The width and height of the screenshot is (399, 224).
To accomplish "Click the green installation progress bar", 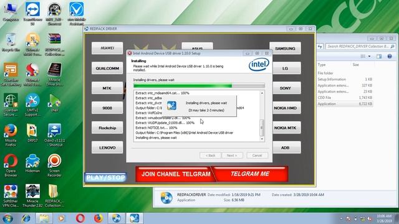I will [x=199, y=86].
